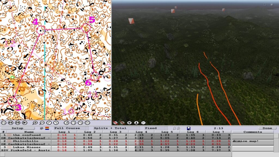Save results using the floppy disk icon
This screenshot has height=157, width=279.
click(189, 128)
